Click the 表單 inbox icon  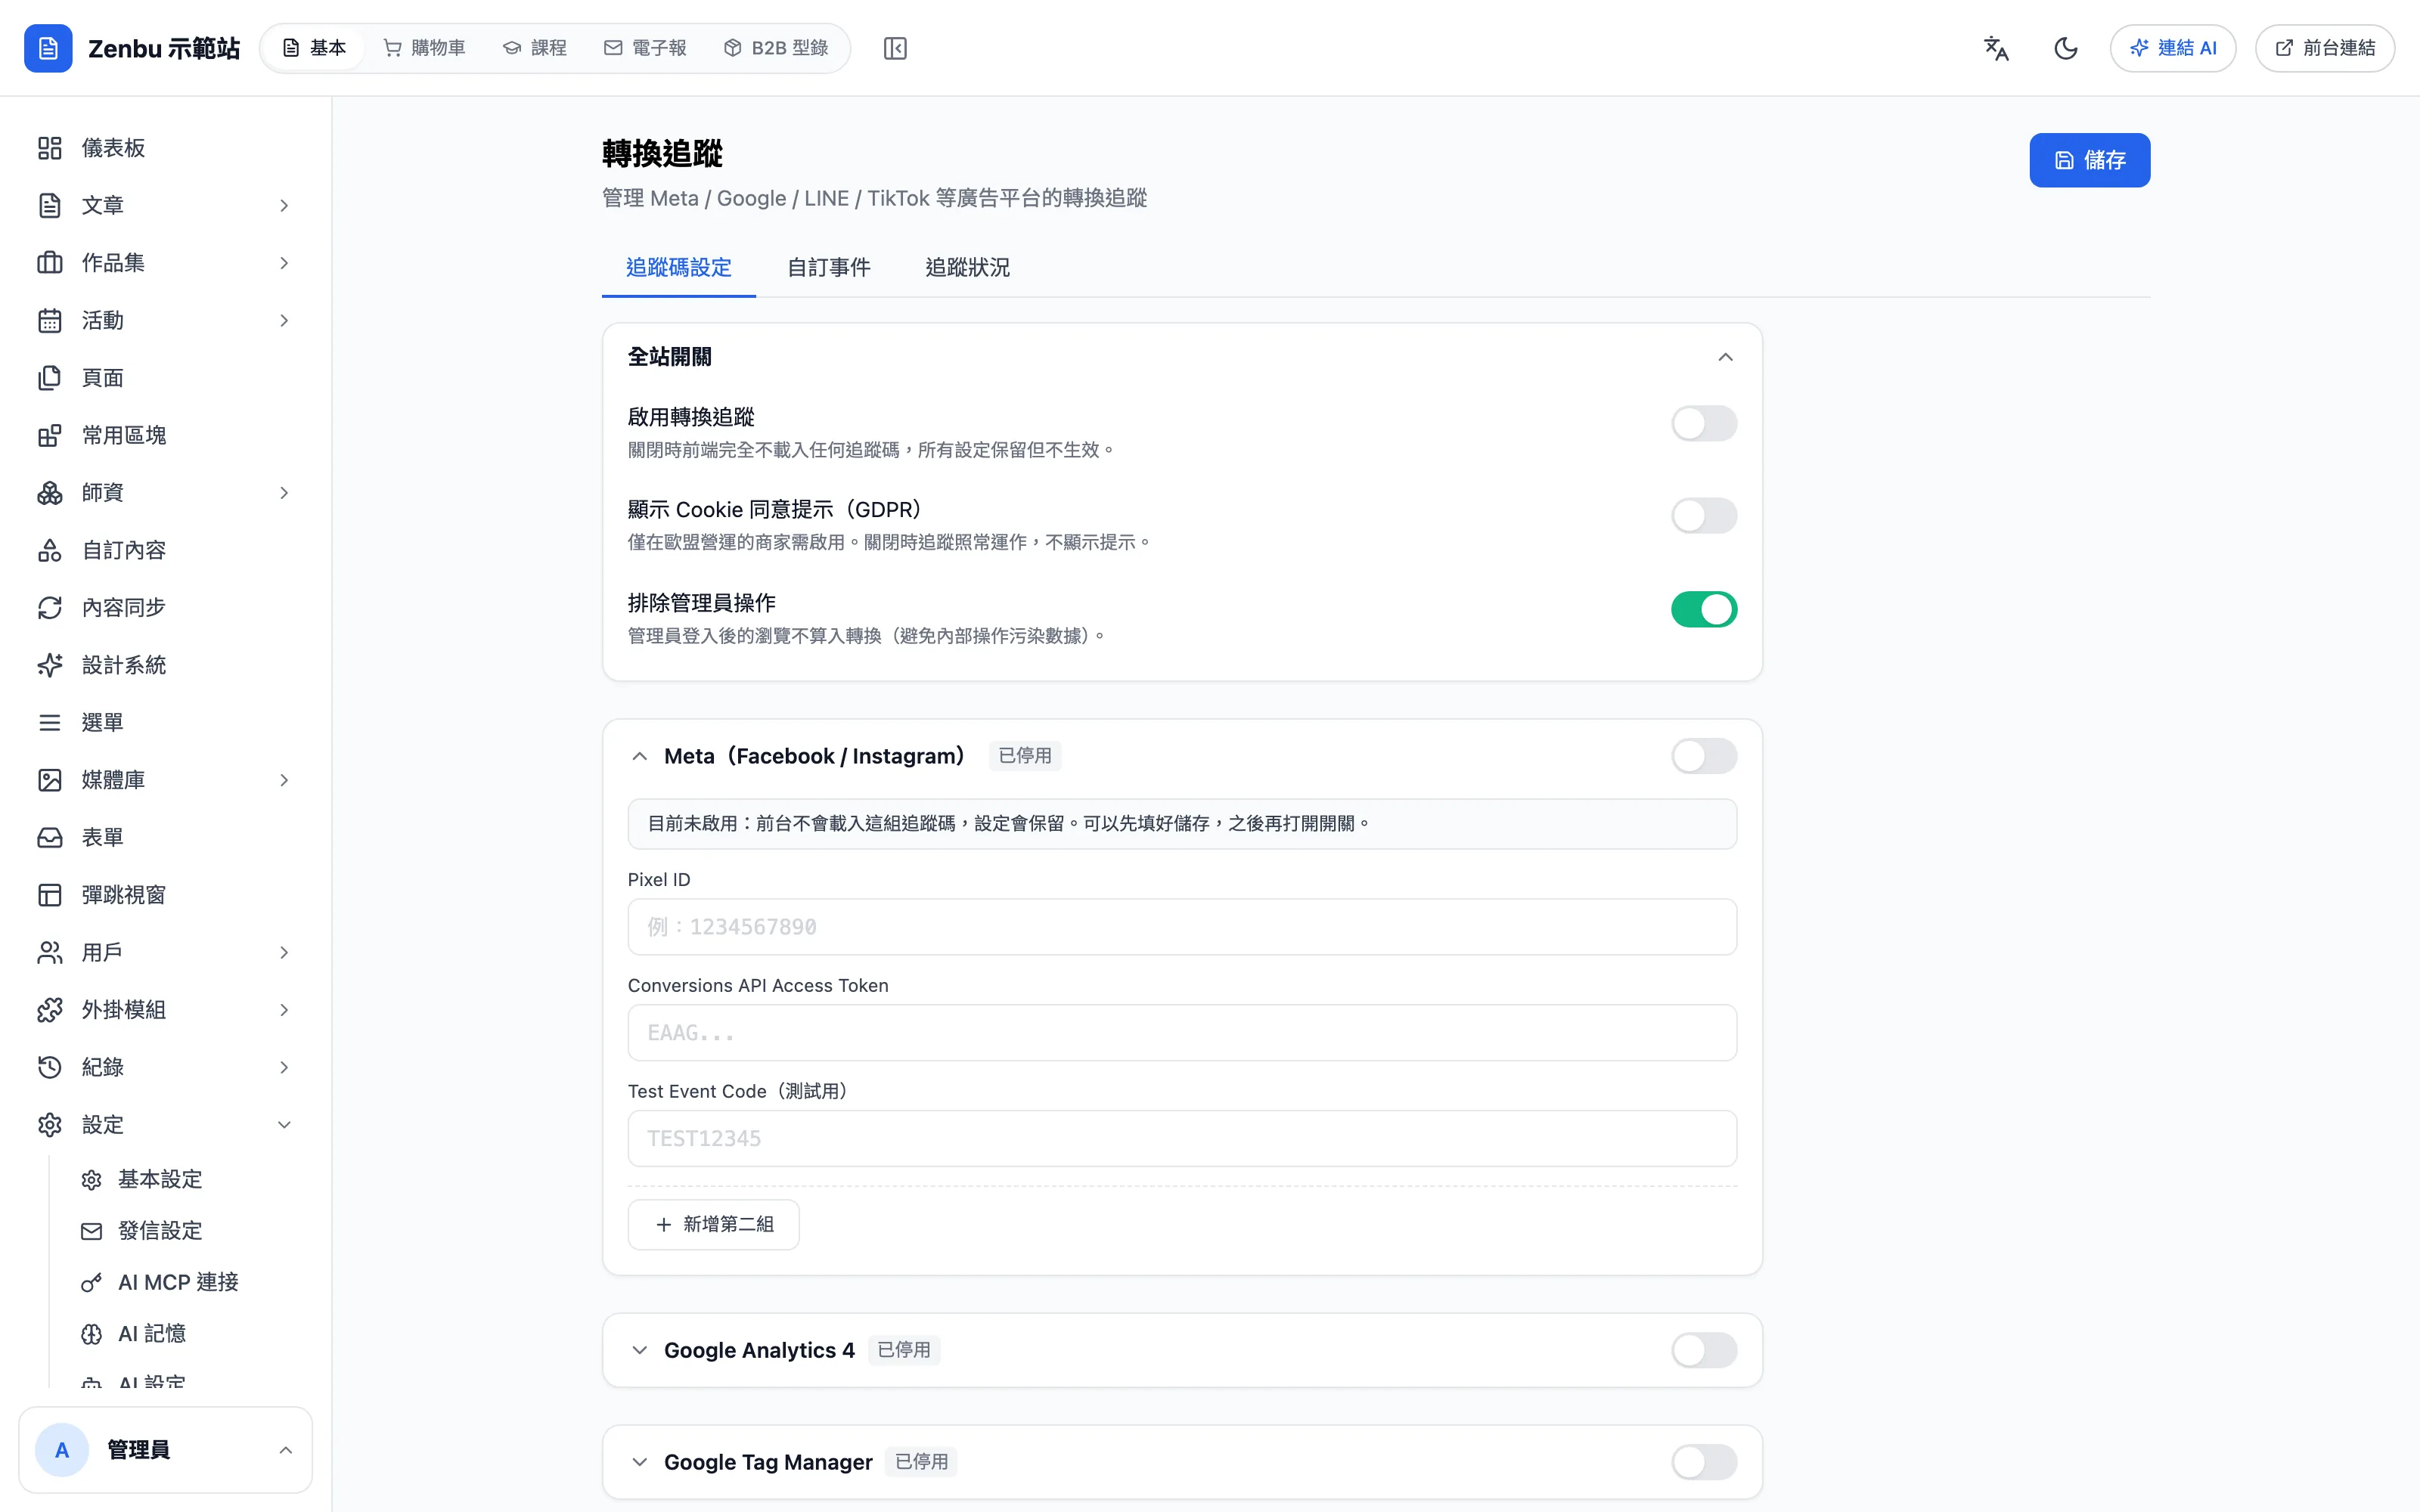(x=50, y=838)
